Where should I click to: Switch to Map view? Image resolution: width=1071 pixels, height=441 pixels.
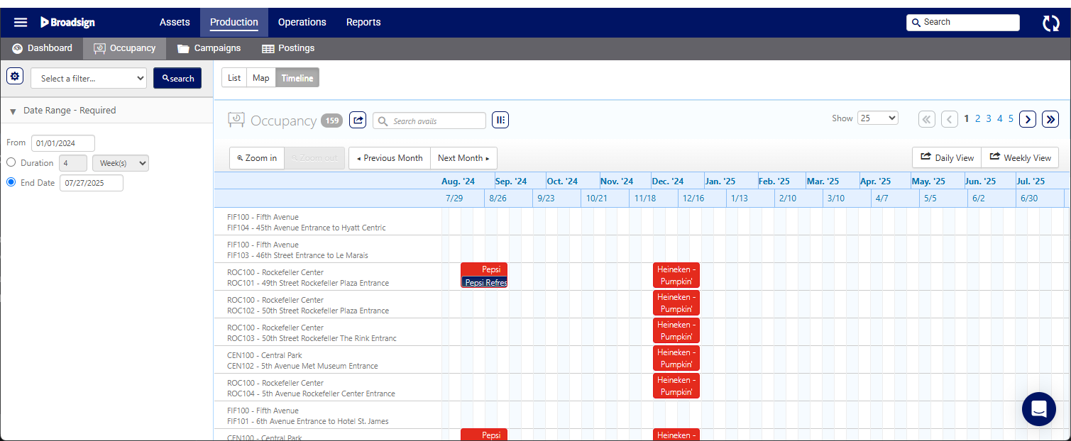(261, 78)
